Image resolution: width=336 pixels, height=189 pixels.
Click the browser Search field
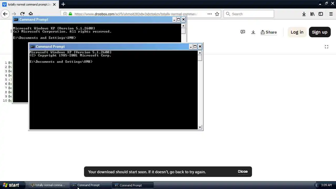249,14
